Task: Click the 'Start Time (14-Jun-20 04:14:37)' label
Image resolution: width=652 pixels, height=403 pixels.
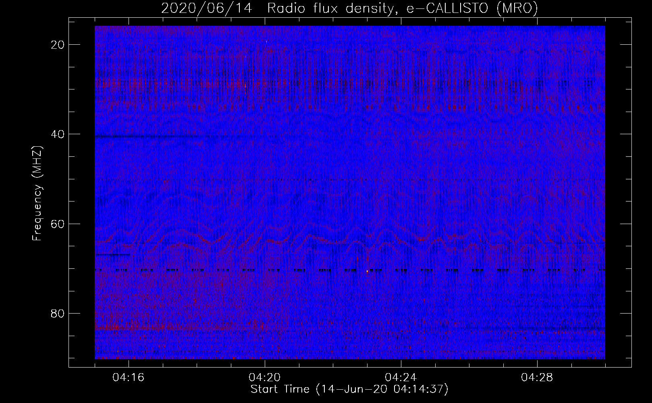Action: click(x=349, y=389)
